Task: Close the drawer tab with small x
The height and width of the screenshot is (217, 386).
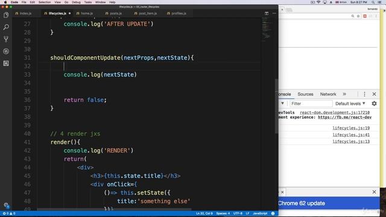Action: (282, 192)
